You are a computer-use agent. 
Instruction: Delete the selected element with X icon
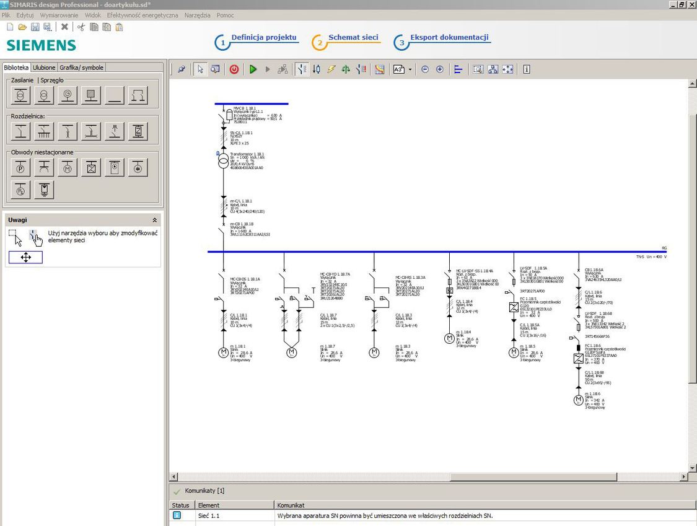click(x=64, y=27)
